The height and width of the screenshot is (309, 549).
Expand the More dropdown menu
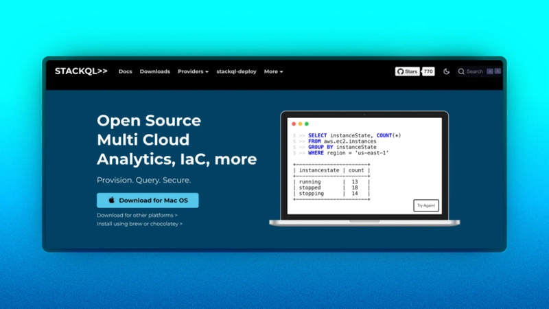[x=273, y=71]
